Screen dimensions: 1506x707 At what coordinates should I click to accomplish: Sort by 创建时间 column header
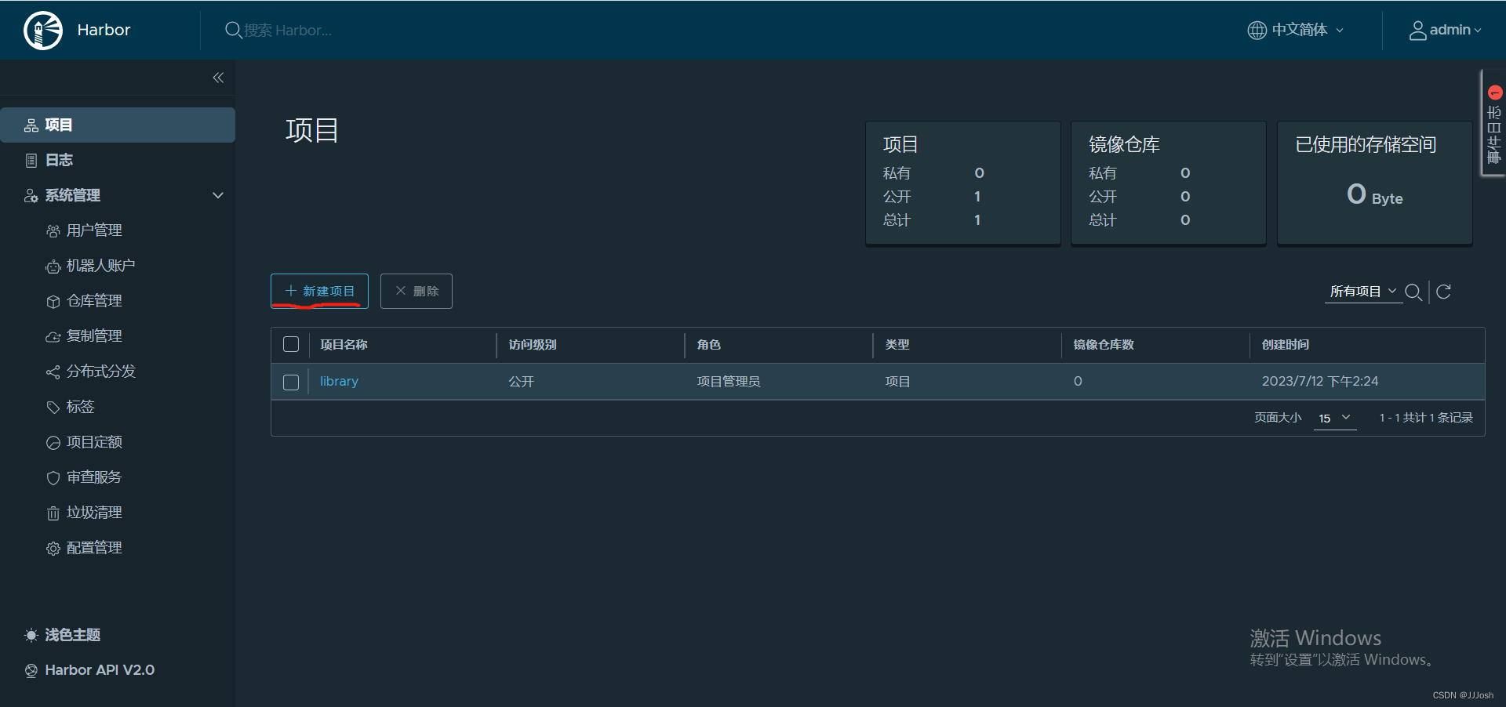click(x=1285, y=345)
